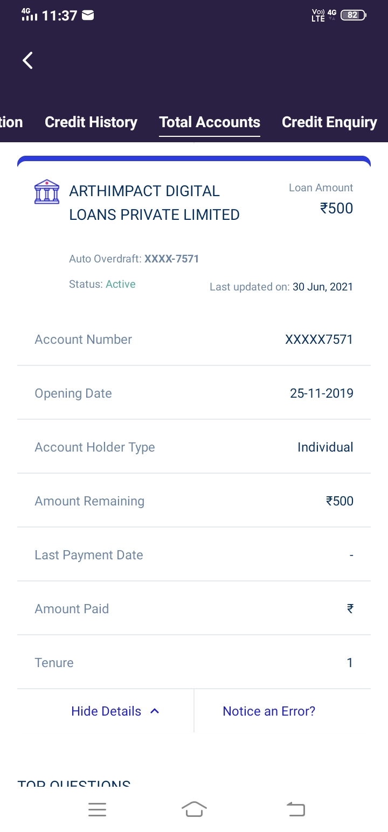Tap the Account Number row
Screen dimensions: 388x832
[x=194, y=339]
